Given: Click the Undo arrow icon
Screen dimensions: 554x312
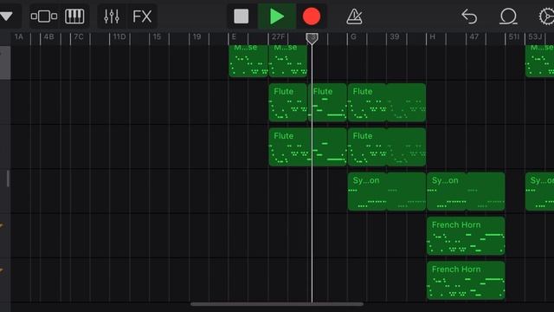Looking at the screenshot, I should click(469, 16).
